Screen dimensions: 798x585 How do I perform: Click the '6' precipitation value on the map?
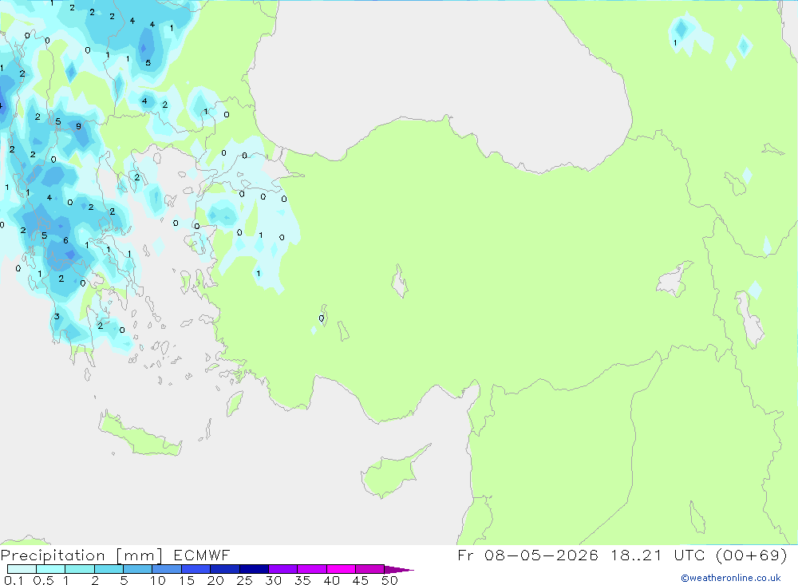[65, 240]
